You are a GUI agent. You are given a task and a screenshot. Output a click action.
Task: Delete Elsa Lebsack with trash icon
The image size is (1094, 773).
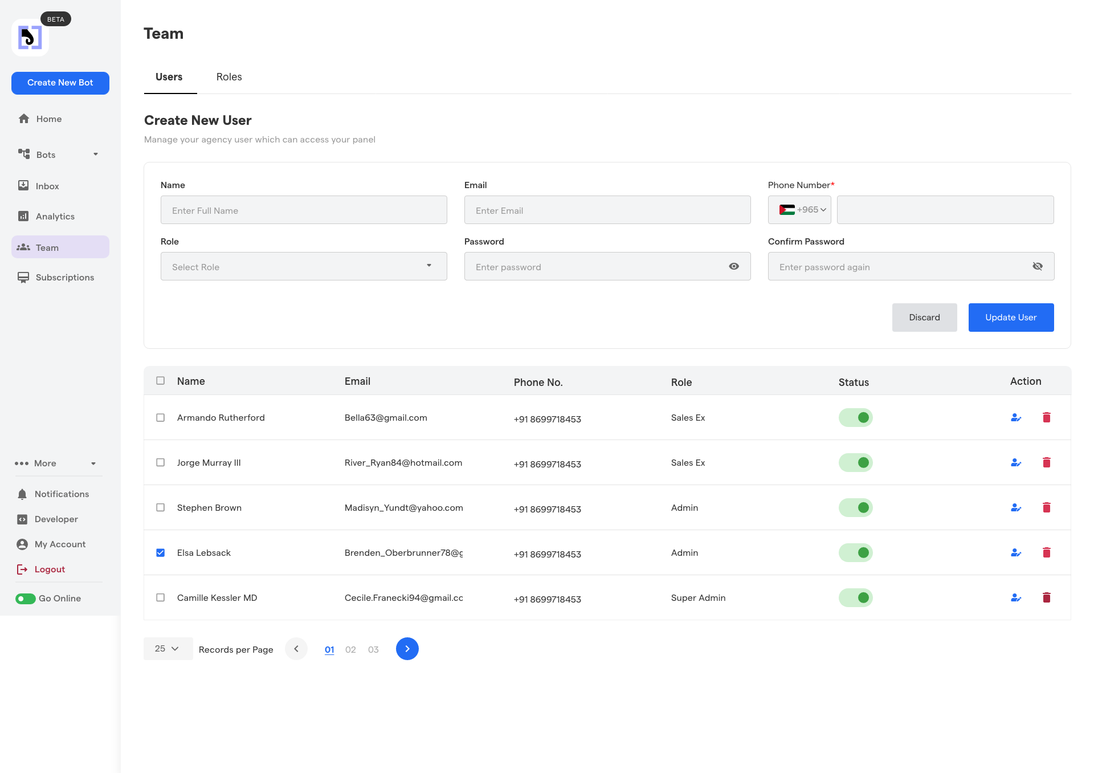(x=1047, y=553)
